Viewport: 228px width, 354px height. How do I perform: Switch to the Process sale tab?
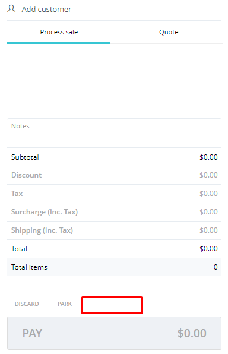point(59,32)
